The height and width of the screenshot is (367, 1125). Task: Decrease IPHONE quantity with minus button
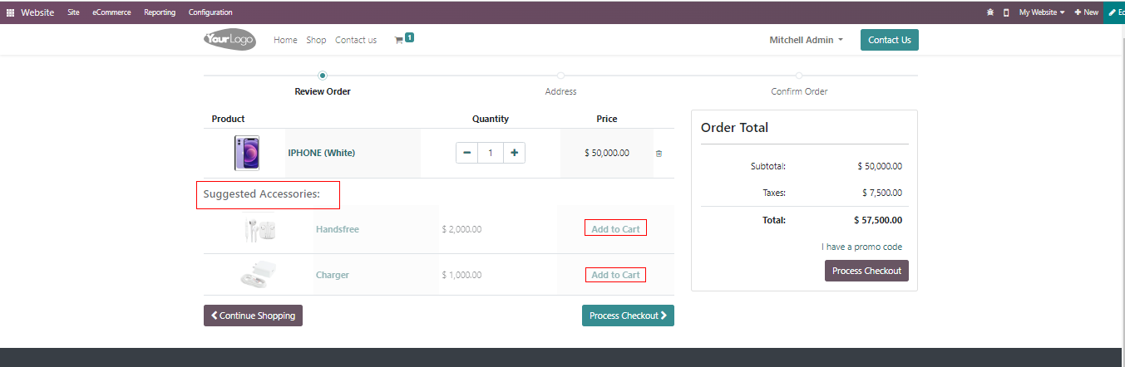[466, 153]
